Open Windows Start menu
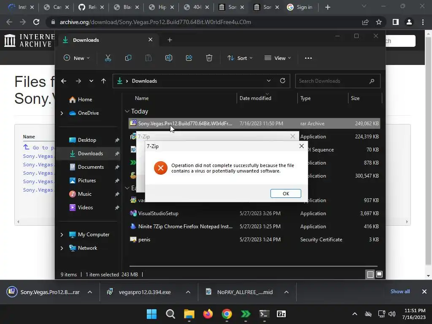Viewport: 432px width, 324px height. [x=151, y=314]
